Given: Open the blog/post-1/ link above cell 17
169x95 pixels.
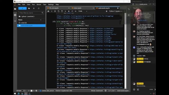Looking at the screenshot, I should tap(71, 18).
